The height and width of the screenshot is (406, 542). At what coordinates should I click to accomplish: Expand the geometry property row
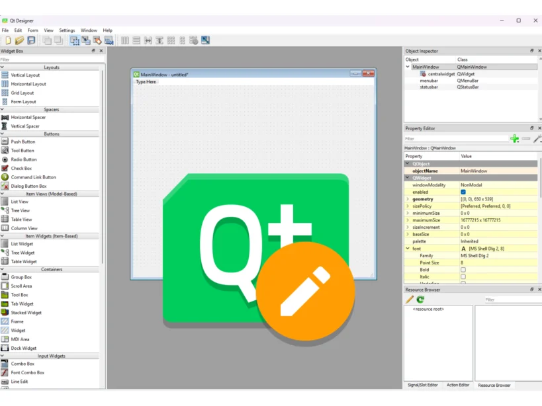pos(408,199)
